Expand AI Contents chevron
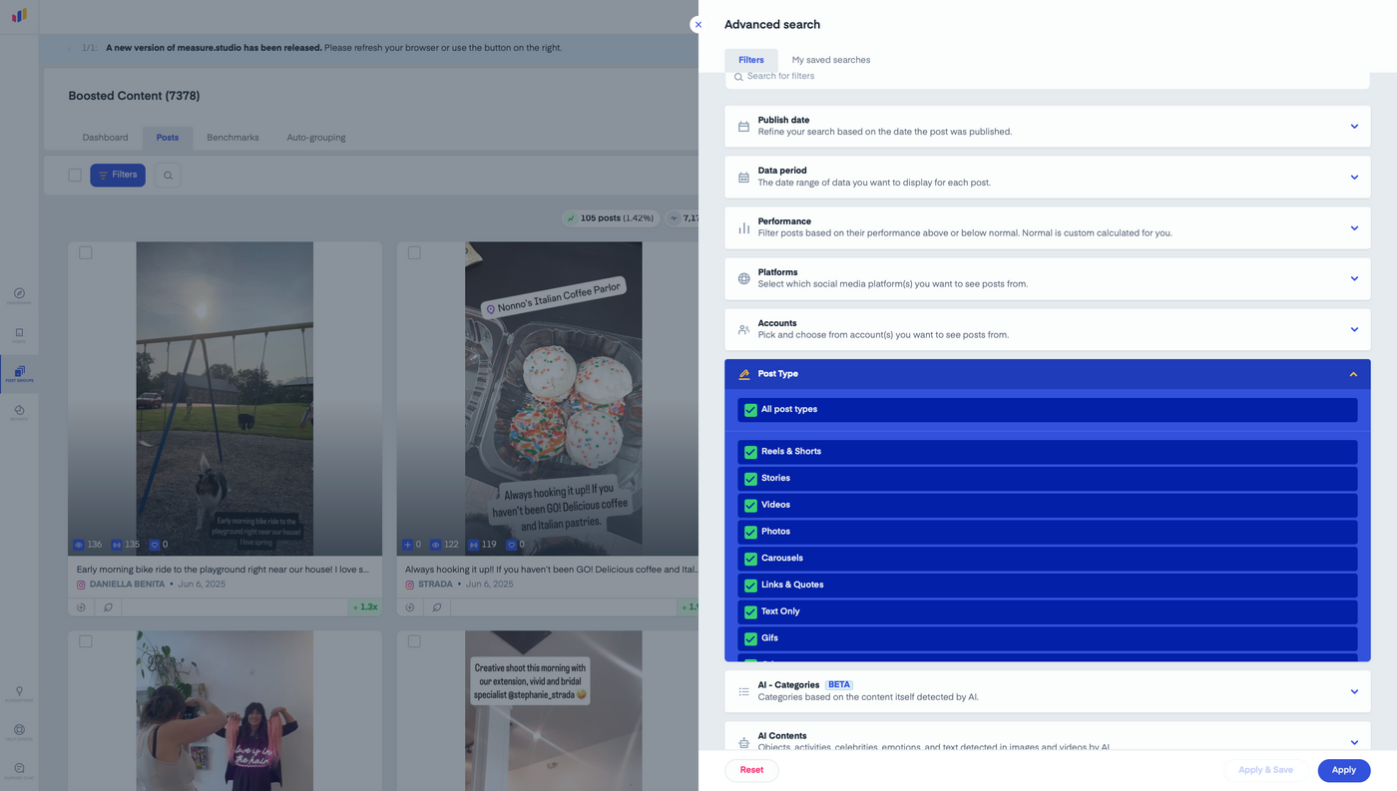Screen dimensions: 1397x791 pyautogui.click(x=1354, y=742)
